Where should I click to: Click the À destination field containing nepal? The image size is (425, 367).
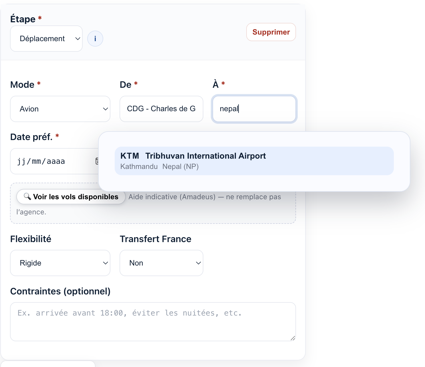tap(254, 109)
